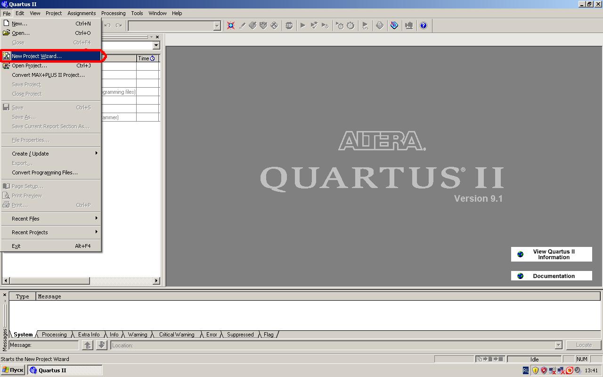Switch to the Processing messages tab
603x377 pixels.
(x=54, y=335)
